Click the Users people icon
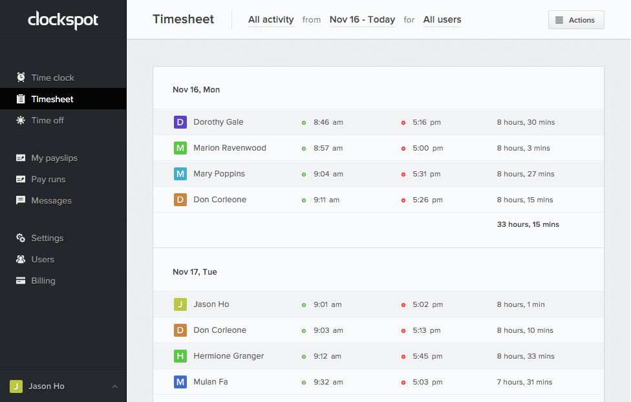 click(x=21, y=259)
